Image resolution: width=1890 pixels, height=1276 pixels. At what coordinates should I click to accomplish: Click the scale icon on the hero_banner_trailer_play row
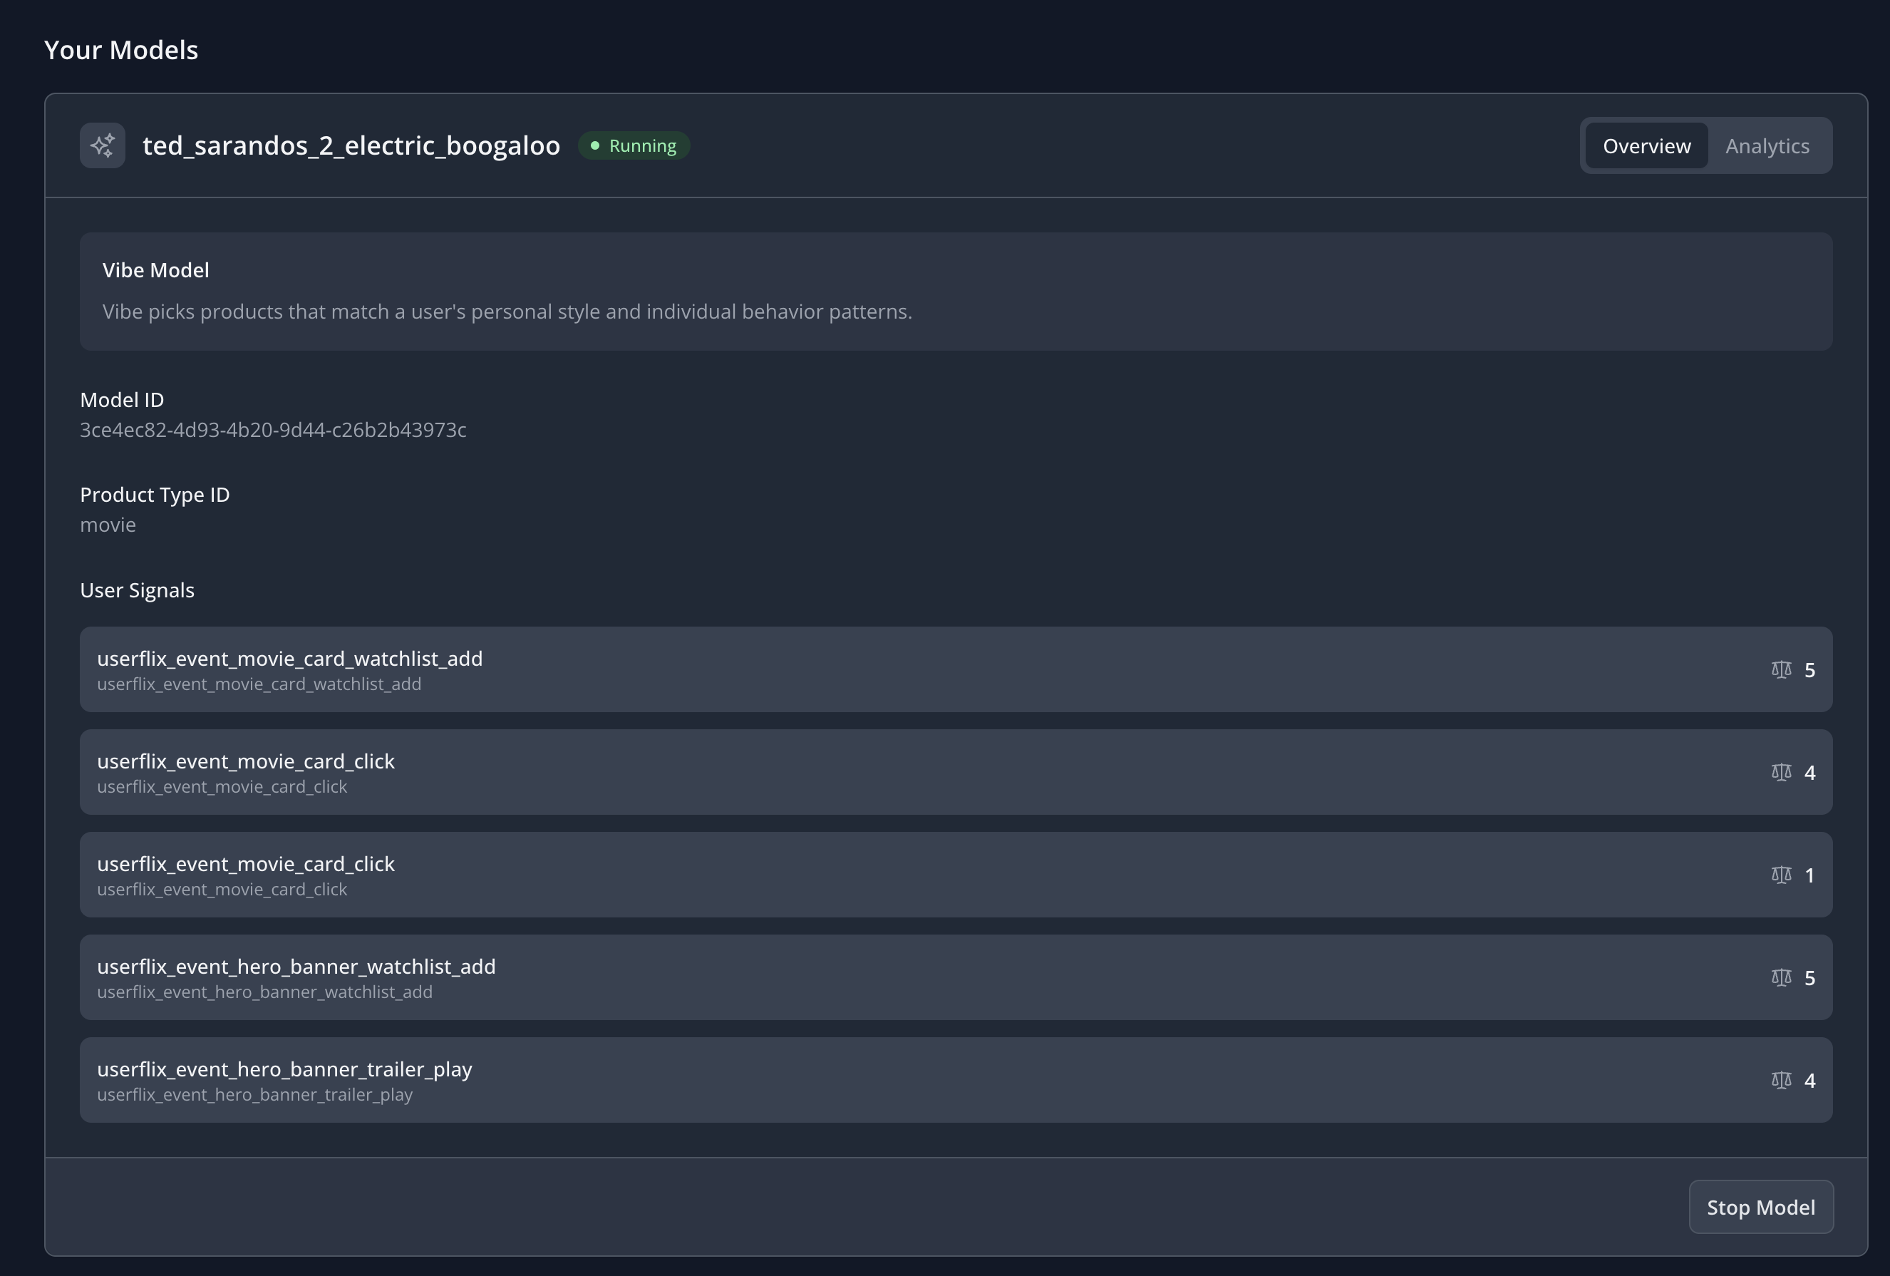[x=1781, y=1079]
